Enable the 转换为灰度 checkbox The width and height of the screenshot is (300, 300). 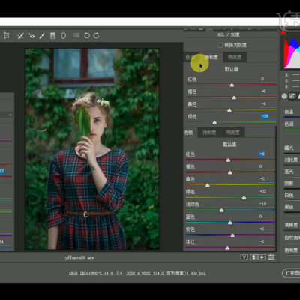tap(220, 45)
